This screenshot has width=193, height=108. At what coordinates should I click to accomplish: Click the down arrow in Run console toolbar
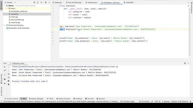[x=9, y=70]
